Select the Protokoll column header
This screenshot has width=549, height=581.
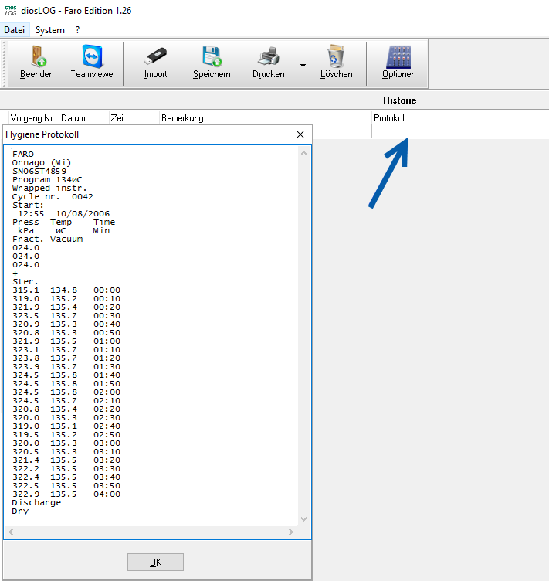click(x=390, y=118)
